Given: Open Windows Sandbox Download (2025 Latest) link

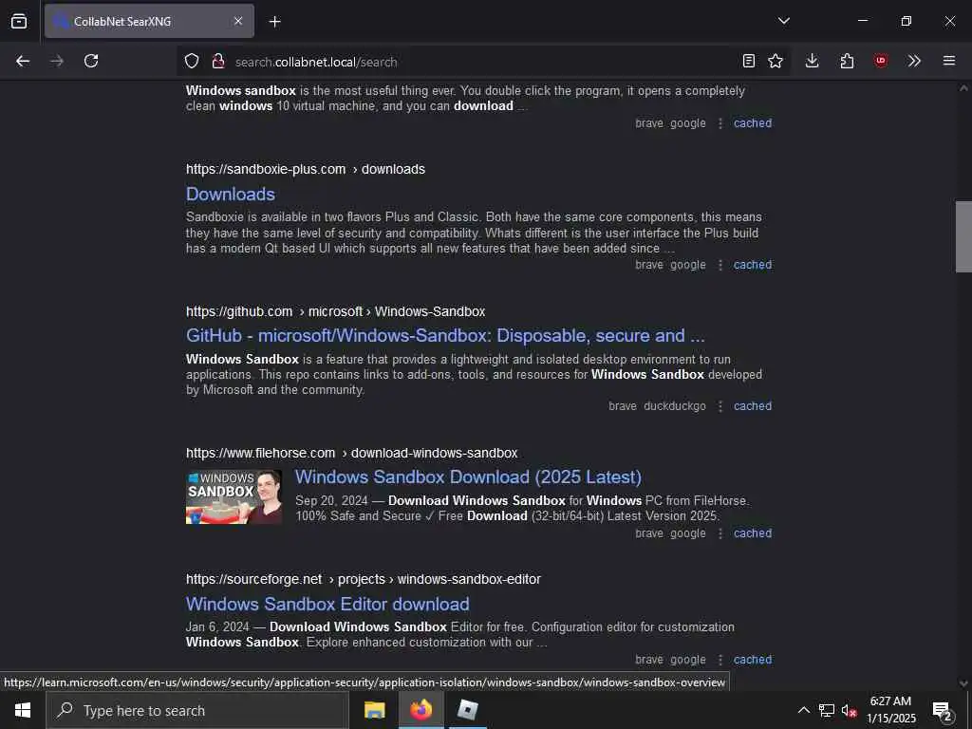Looking at the screenshot, I should coord(468,477).
